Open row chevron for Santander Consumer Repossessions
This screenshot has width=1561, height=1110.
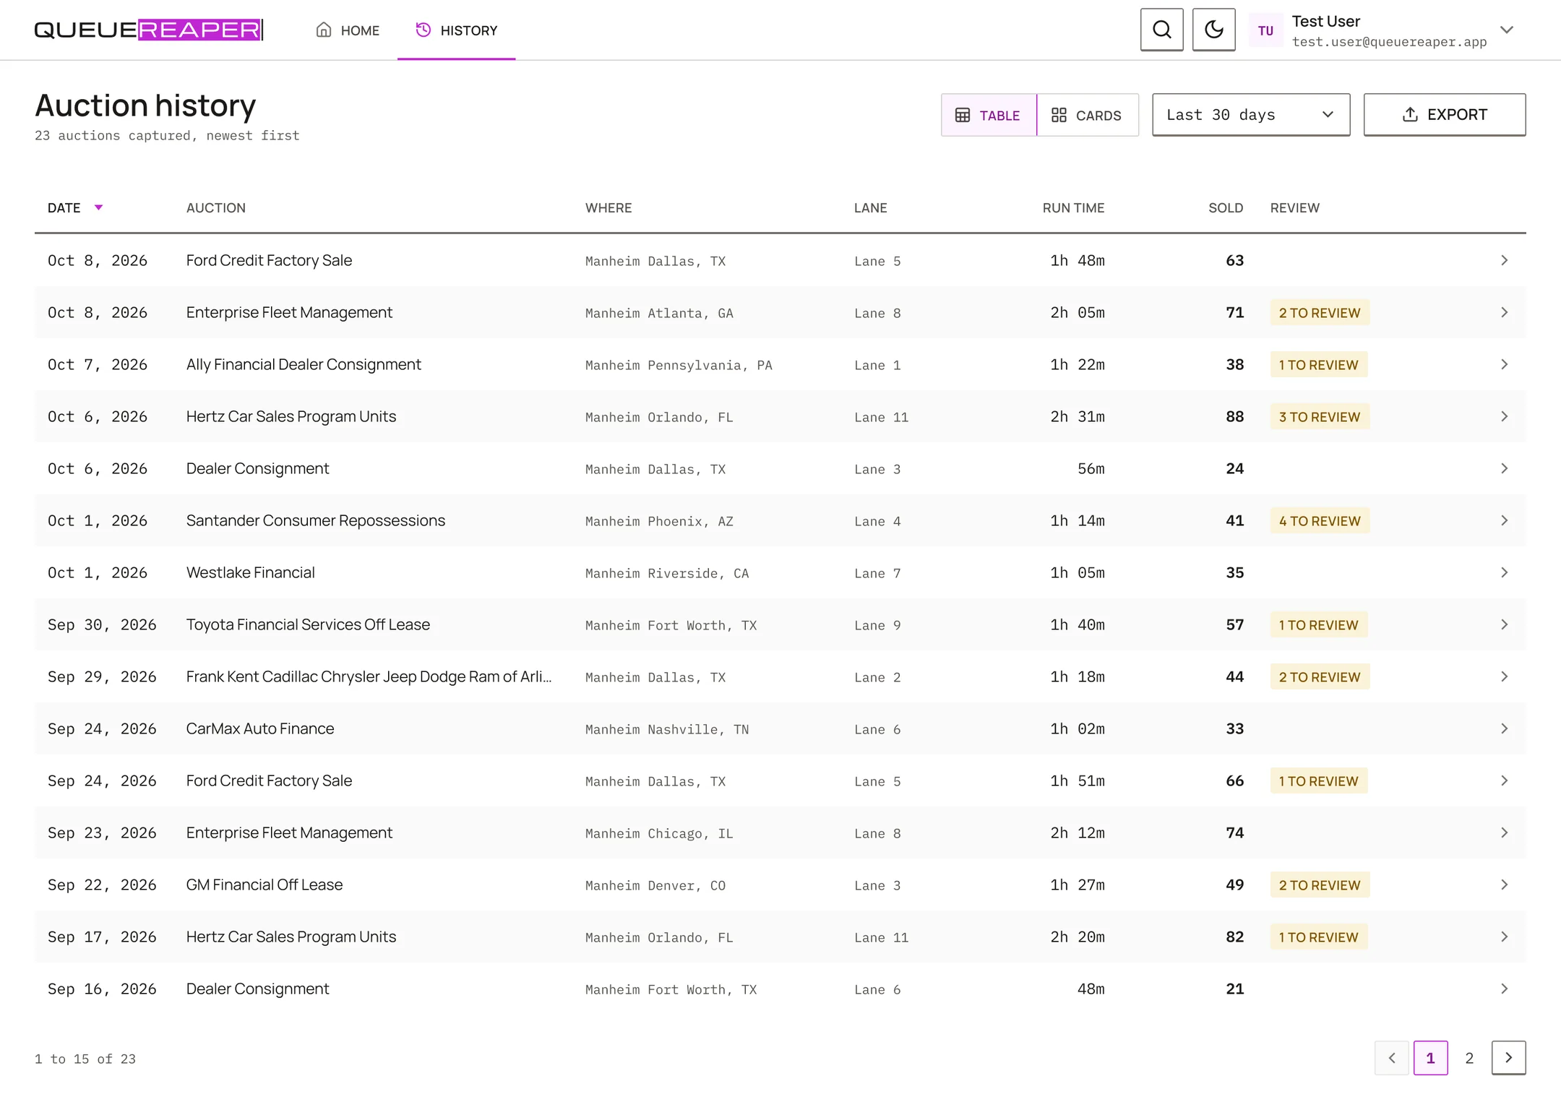click(x=1505, y=520)
